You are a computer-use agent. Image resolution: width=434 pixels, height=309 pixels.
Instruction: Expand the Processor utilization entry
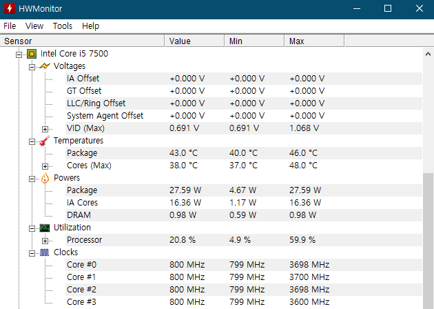coord(45,241)
